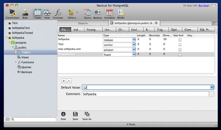Open the polygon type dropdown
The height and width of the screenshot is (130, 221).
[x=134, y=49]
